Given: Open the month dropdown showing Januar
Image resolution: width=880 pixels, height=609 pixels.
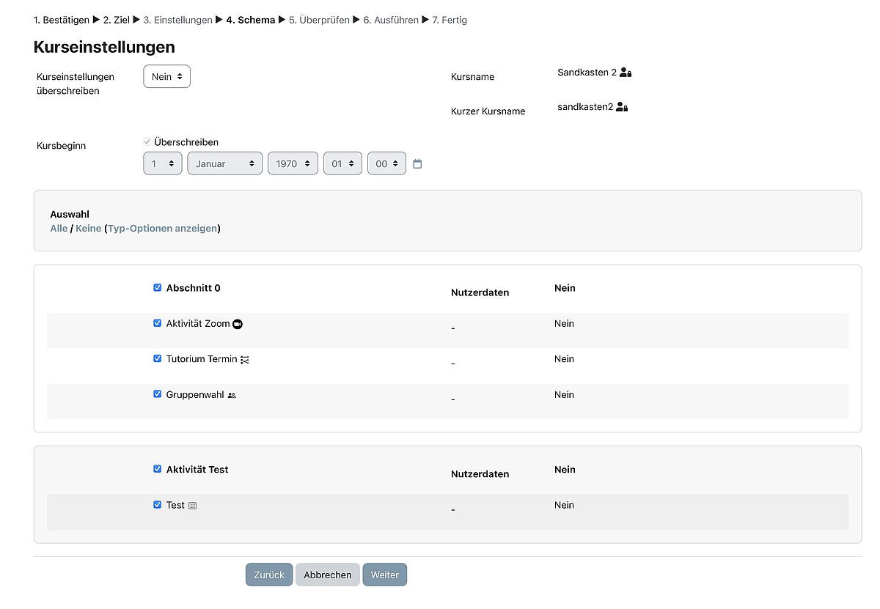Looking at the screenshot, I should click(225, 163).
